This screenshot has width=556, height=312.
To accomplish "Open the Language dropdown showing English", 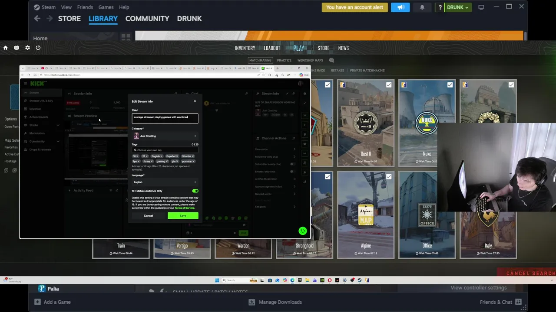I will click(165, 182).
